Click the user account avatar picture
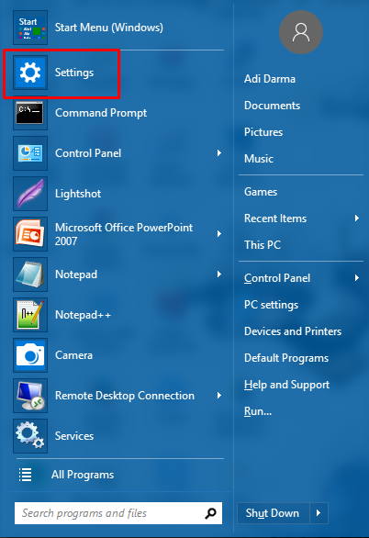 pyautogui.click(x=301, y=32)
